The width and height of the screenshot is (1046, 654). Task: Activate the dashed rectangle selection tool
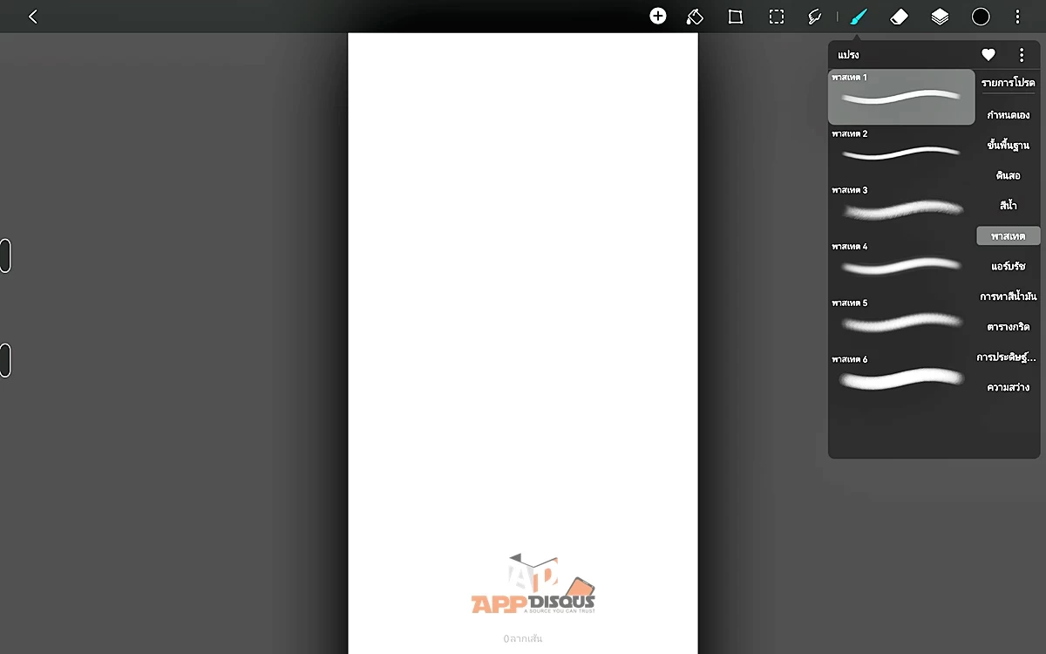pos(776,17)
